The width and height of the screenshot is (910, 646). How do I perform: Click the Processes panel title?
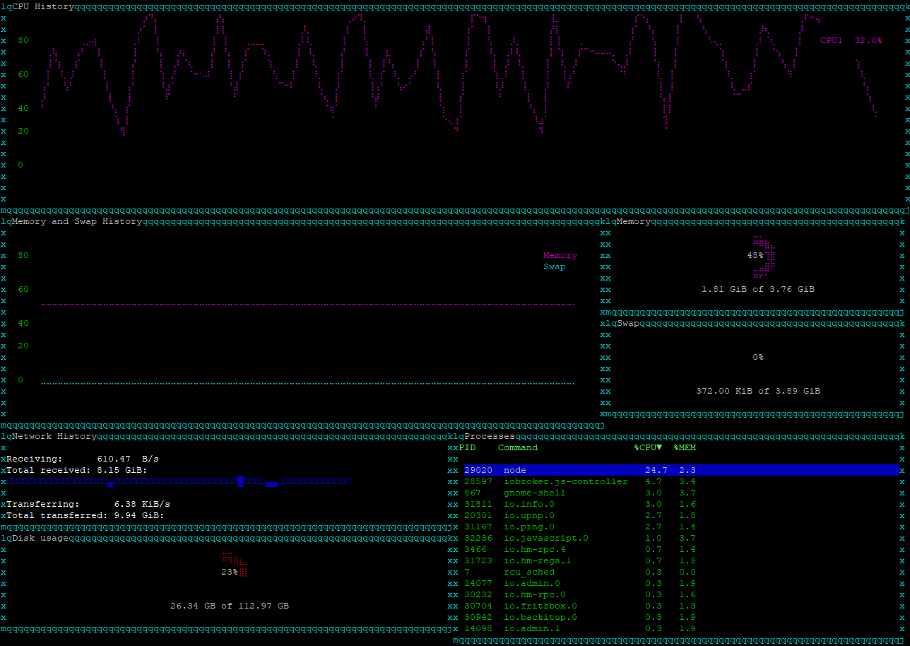490,436
